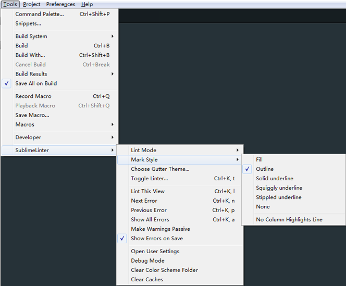
Task: Select Clear Caches
Action: [180, 280]
